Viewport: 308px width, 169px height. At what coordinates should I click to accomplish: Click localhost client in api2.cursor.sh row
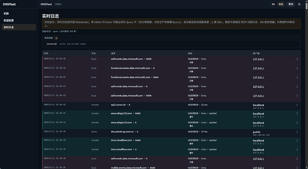click(x=258, y=105)
